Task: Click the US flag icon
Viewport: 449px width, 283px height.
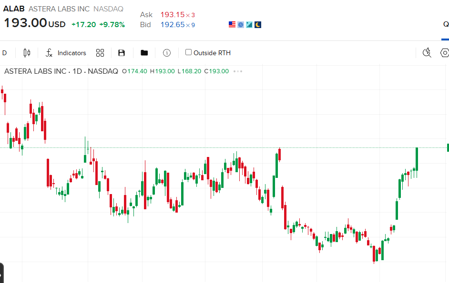Action: pyautogui.click(x=232, y=24)
